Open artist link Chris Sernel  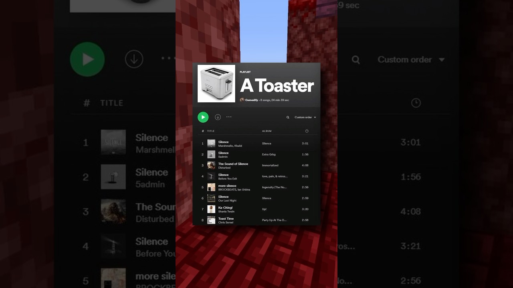[x=226, y=222]
